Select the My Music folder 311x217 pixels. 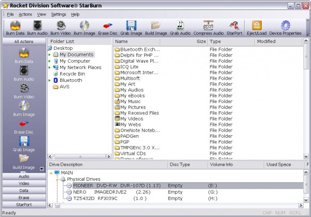click(130, 102)
